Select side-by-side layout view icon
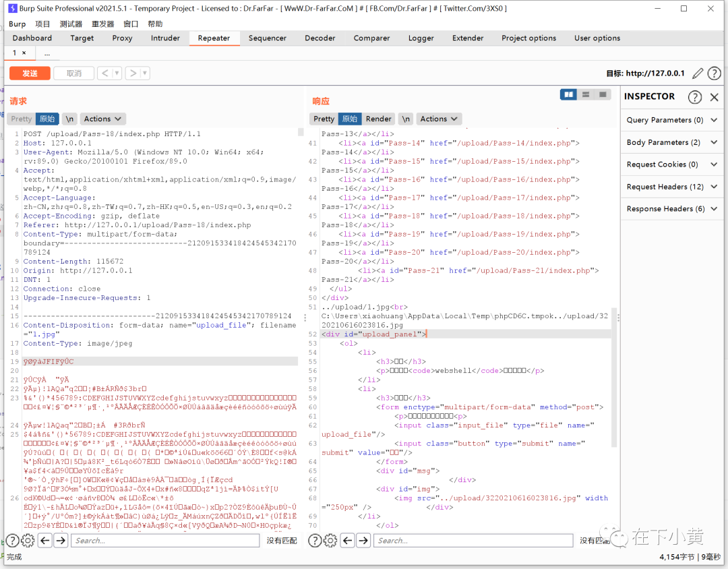The image size is (728, 569). (x=568, y=94)
